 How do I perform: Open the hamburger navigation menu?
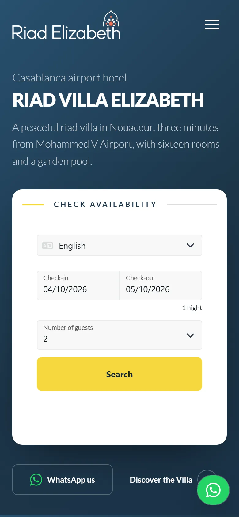tap(212, 25)
